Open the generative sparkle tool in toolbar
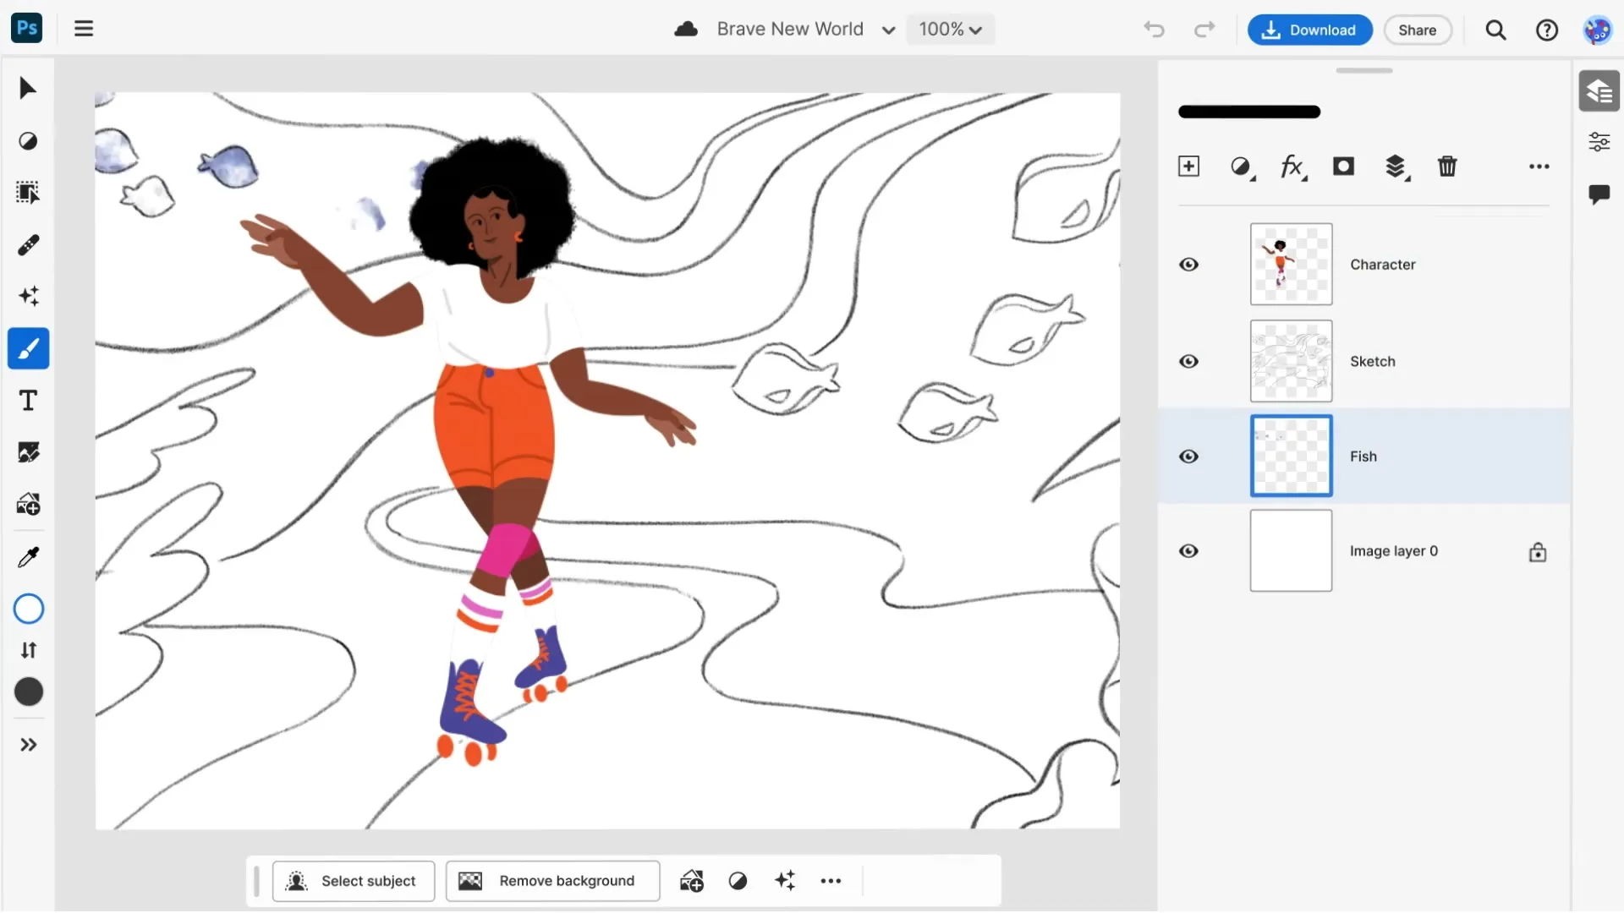Screen dimensions: 1624x913 28,296
